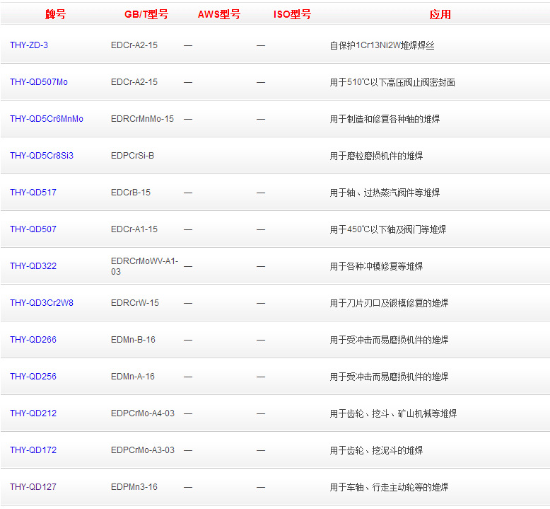Click the 牌号 column header

[55, 14]
